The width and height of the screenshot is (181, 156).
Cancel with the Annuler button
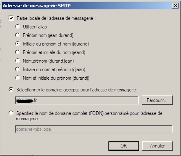157,146
